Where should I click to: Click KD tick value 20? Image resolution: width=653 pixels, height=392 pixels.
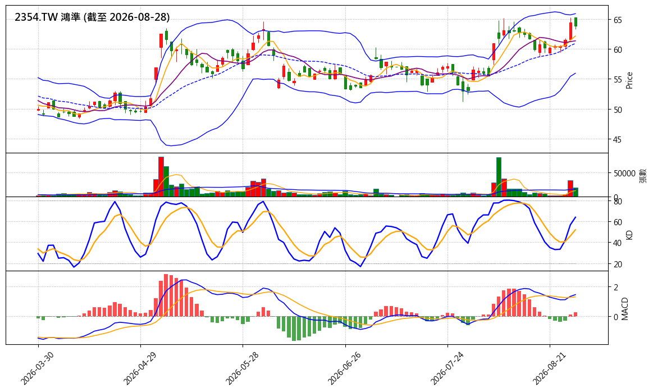(618, 265)
